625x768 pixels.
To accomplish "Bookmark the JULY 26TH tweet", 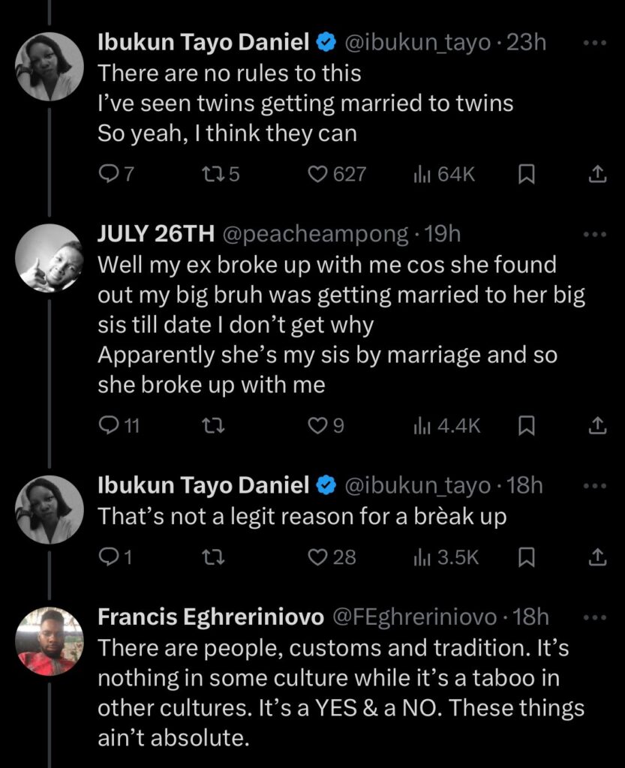I will 527,426.
